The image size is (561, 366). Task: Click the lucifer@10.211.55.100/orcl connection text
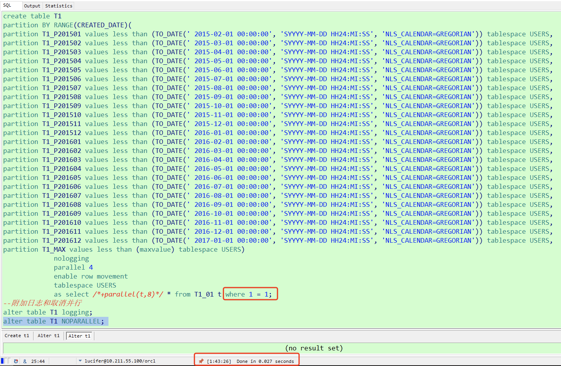click(120, 361)
